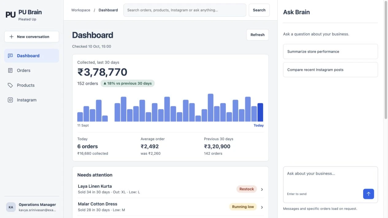Open the Dashboard sidebar item
This screenshot has width=388, height=218.
[32, 56]
